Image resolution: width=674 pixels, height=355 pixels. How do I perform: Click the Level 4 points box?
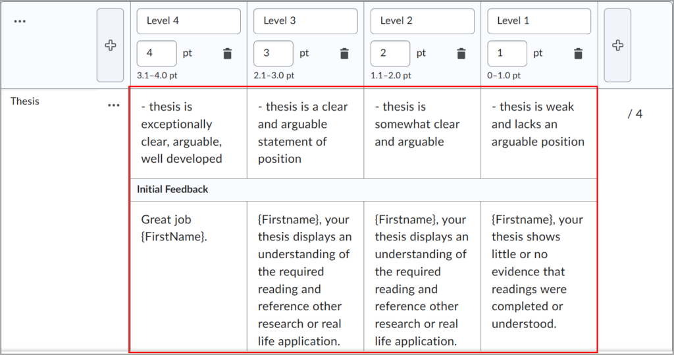pos(157,53)
